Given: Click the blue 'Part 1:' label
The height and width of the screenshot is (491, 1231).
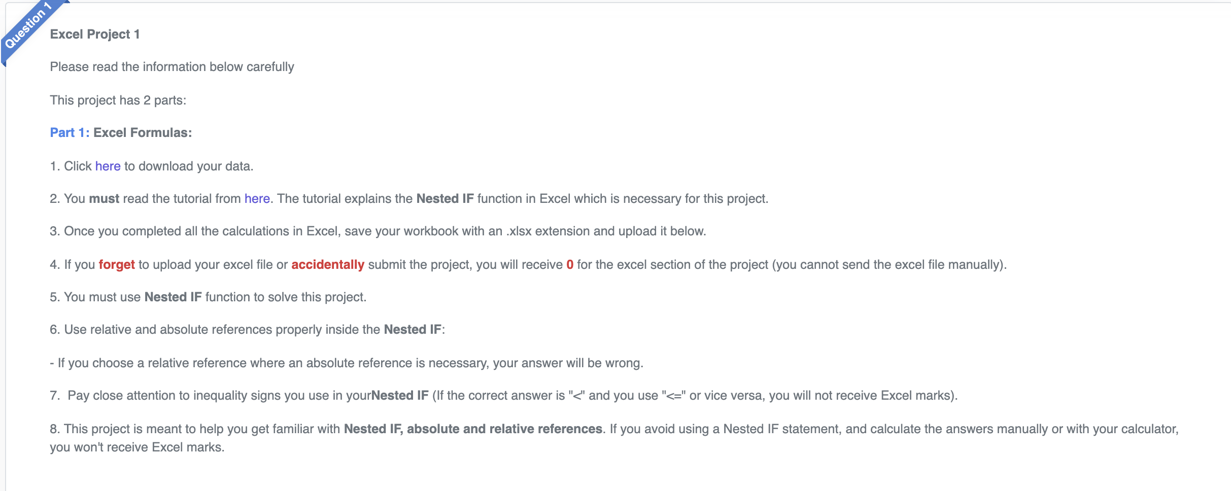Looking at the screenshot, I should click(70, 132).
